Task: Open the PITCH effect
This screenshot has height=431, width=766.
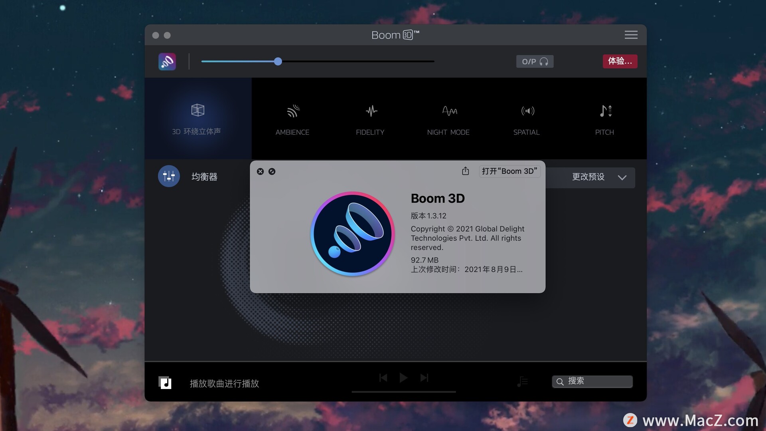Action: tap(605, 120)
